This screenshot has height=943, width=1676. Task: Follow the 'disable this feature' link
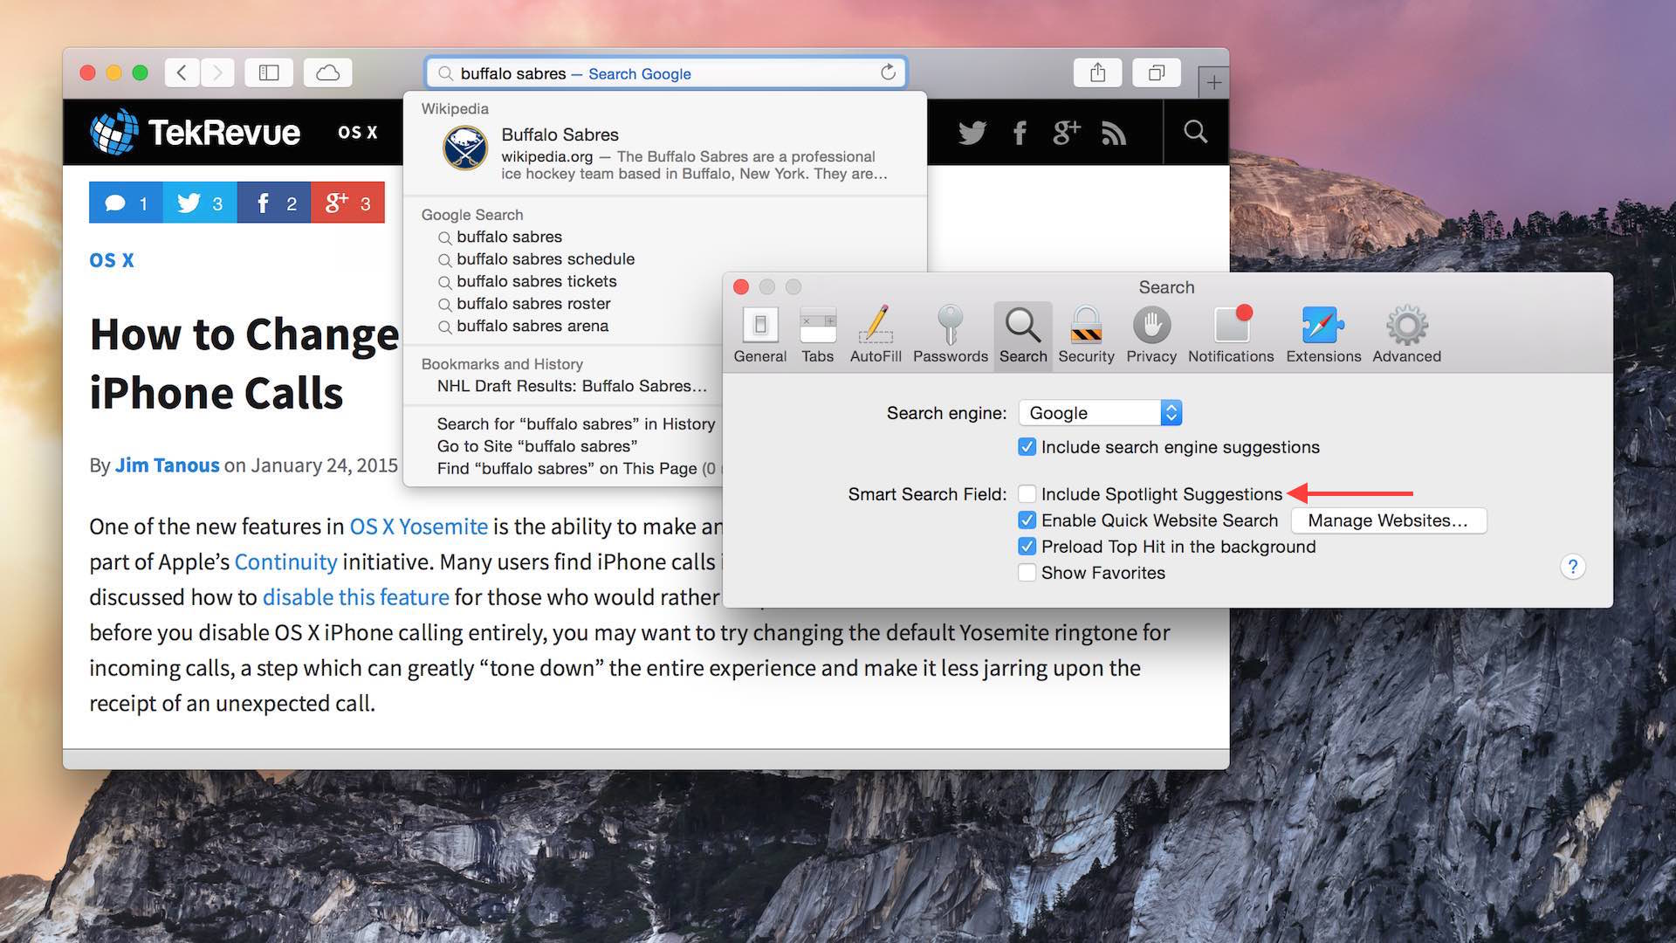tap(356, 597)
